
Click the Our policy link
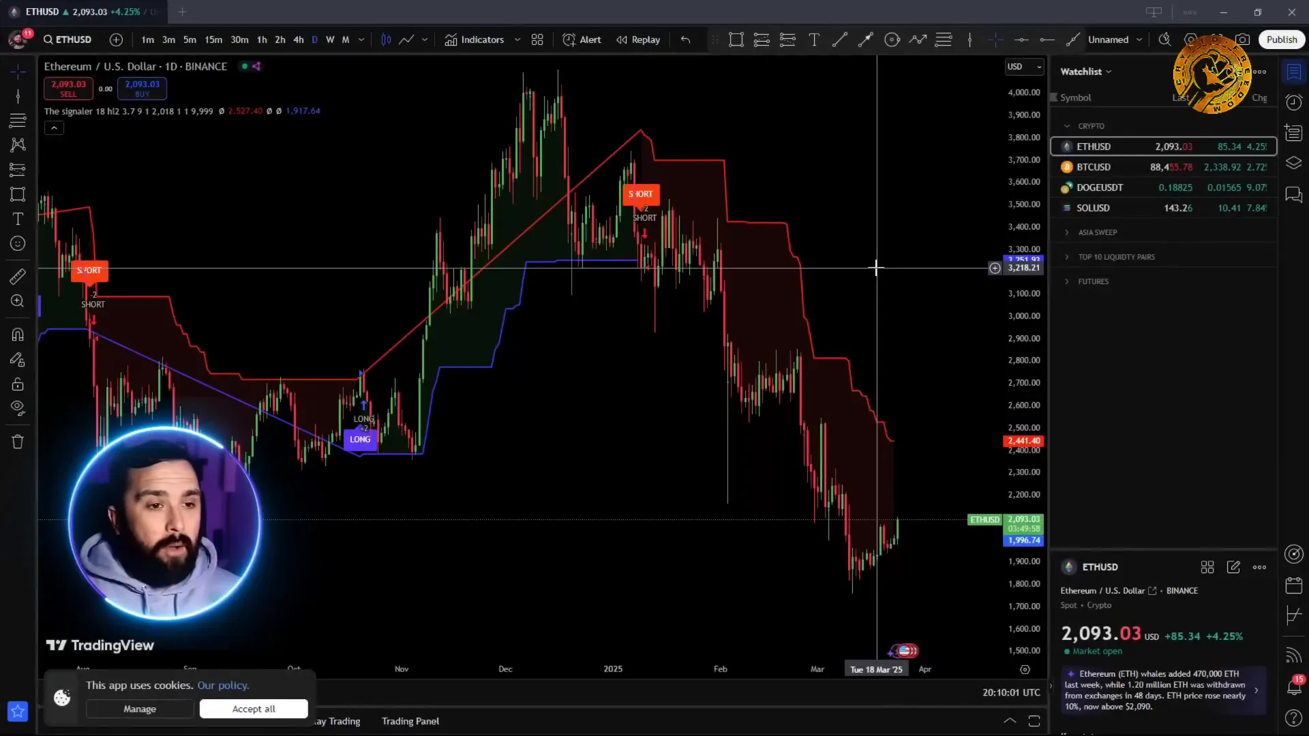pos(223,686)
